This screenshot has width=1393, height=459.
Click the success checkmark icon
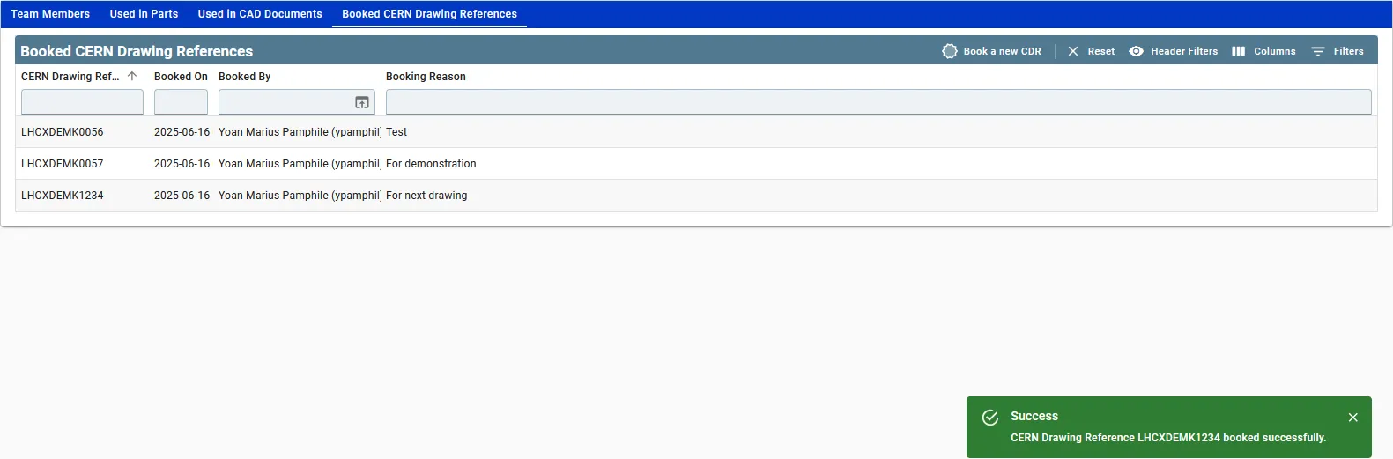pos(990,418)
